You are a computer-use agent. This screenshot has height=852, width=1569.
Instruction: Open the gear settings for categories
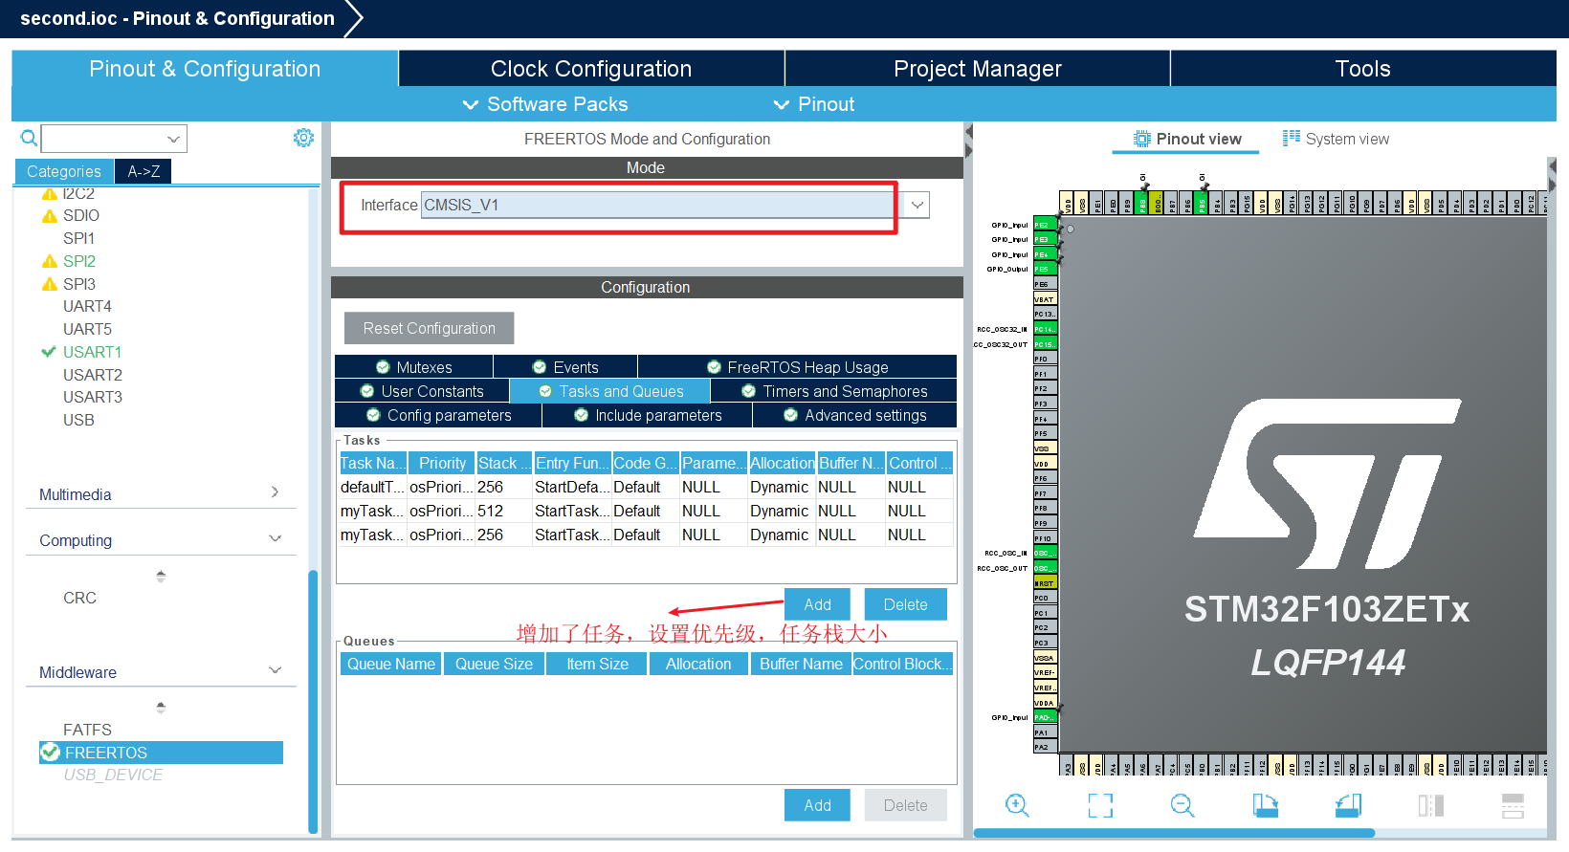[x=303, y=138]
